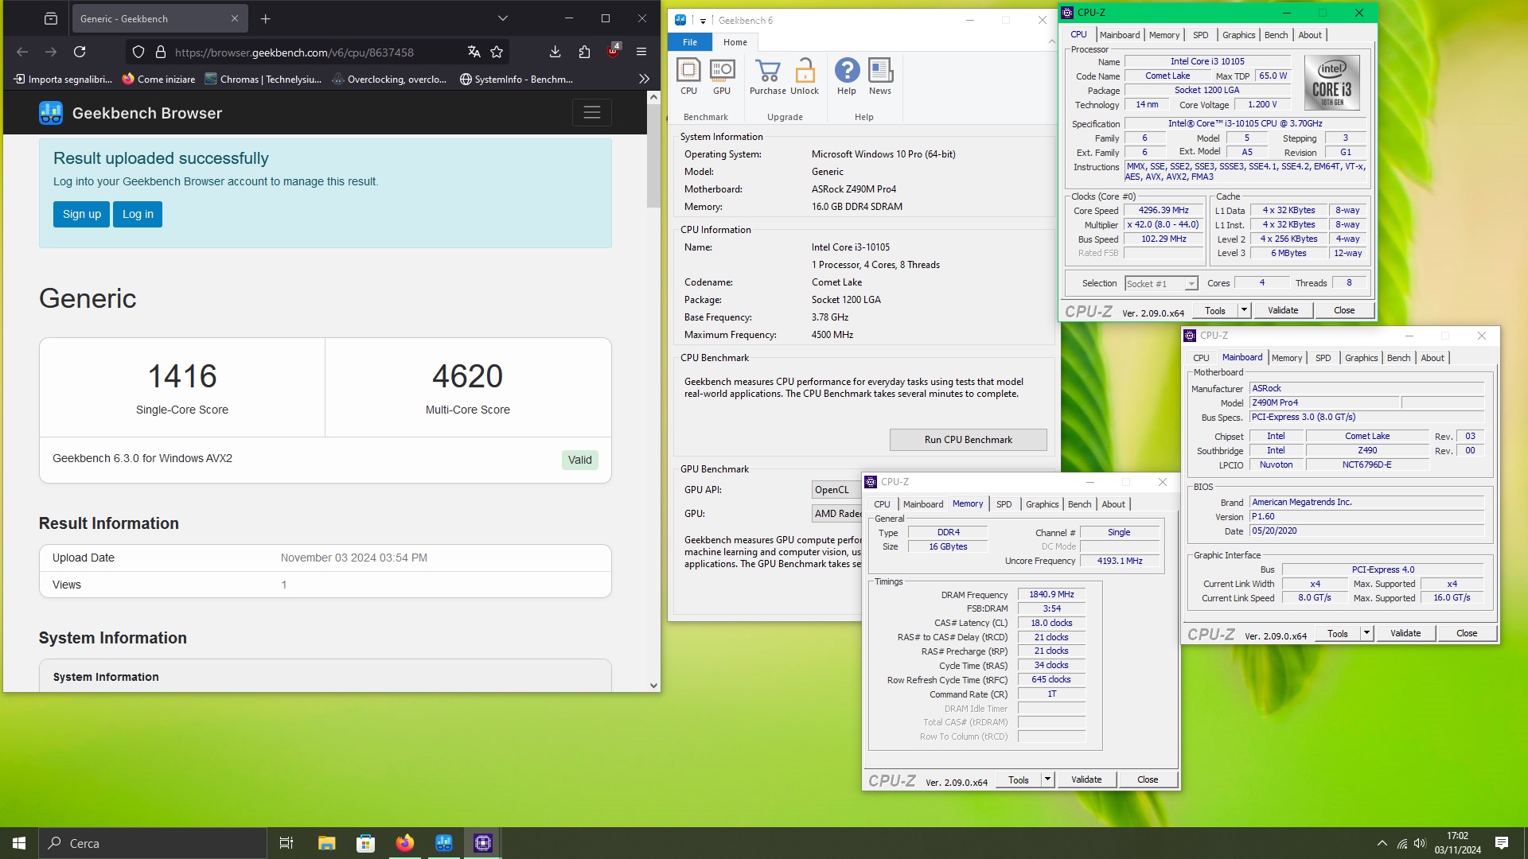The image size is (1528, 859).
Task: Click the CPU-Z taskbar icon
Action: click(x=483, y=843)
